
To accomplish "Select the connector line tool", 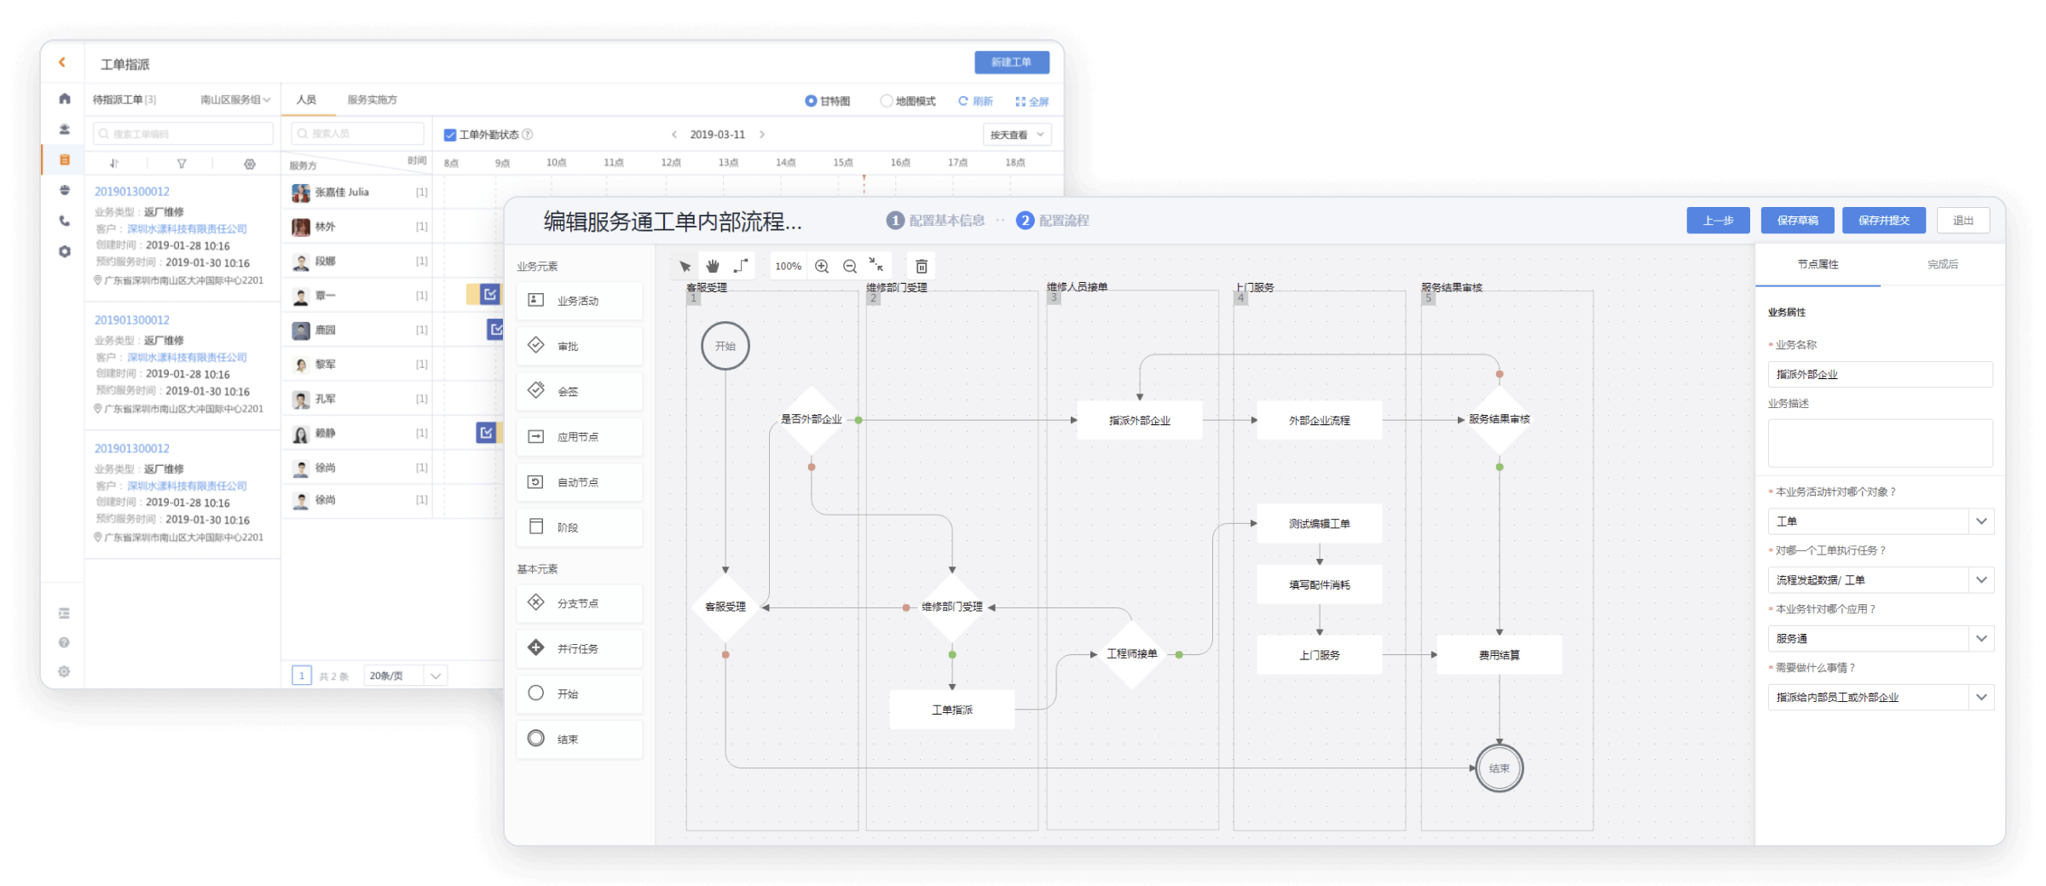I will point(741,267).
